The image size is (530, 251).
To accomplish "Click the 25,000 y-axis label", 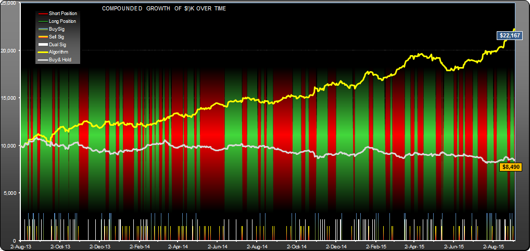I will coord(9,3).
